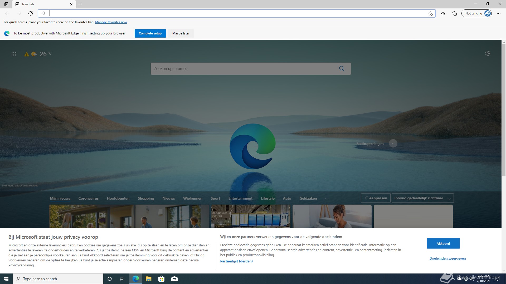Open Task View icon in taskbar
Screen dimensions: 506x284
coord(122,279)
